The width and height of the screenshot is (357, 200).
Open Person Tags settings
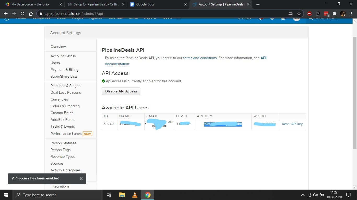[61, 150]
